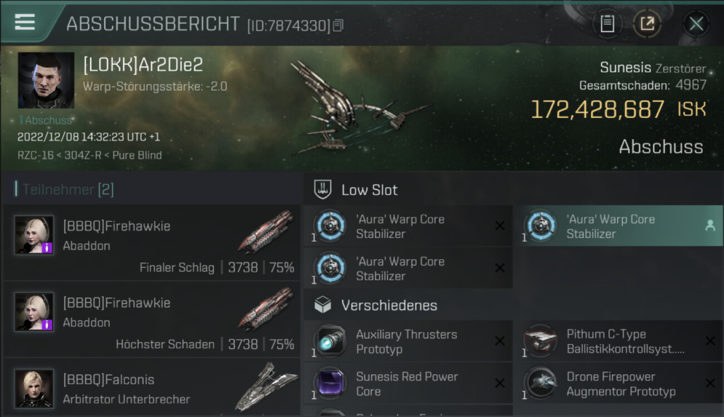Copy the kill report ID
The width and height of the screenshot is (724, 417).
pos(339,25)
